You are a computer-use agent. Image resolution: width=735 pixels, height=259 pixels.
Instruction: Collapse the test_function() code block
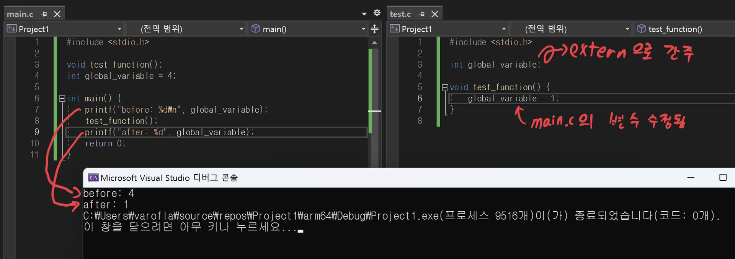[445, 87]
